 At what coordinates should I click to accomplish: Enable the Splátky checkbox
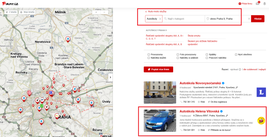point(207,55)
